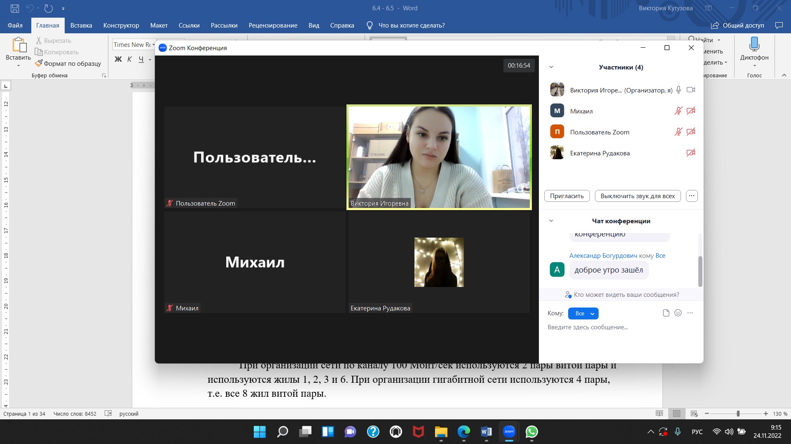Image resolution: width=791 pixels, height=444 pixels.
Task: Open the Word comments icon
Action: click(x=779, y=25)
